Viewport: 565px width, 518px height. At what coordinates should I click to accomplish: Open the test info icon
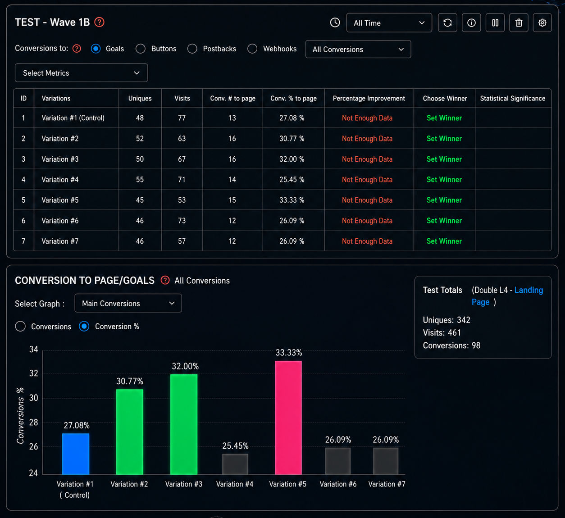click(471, 23)
